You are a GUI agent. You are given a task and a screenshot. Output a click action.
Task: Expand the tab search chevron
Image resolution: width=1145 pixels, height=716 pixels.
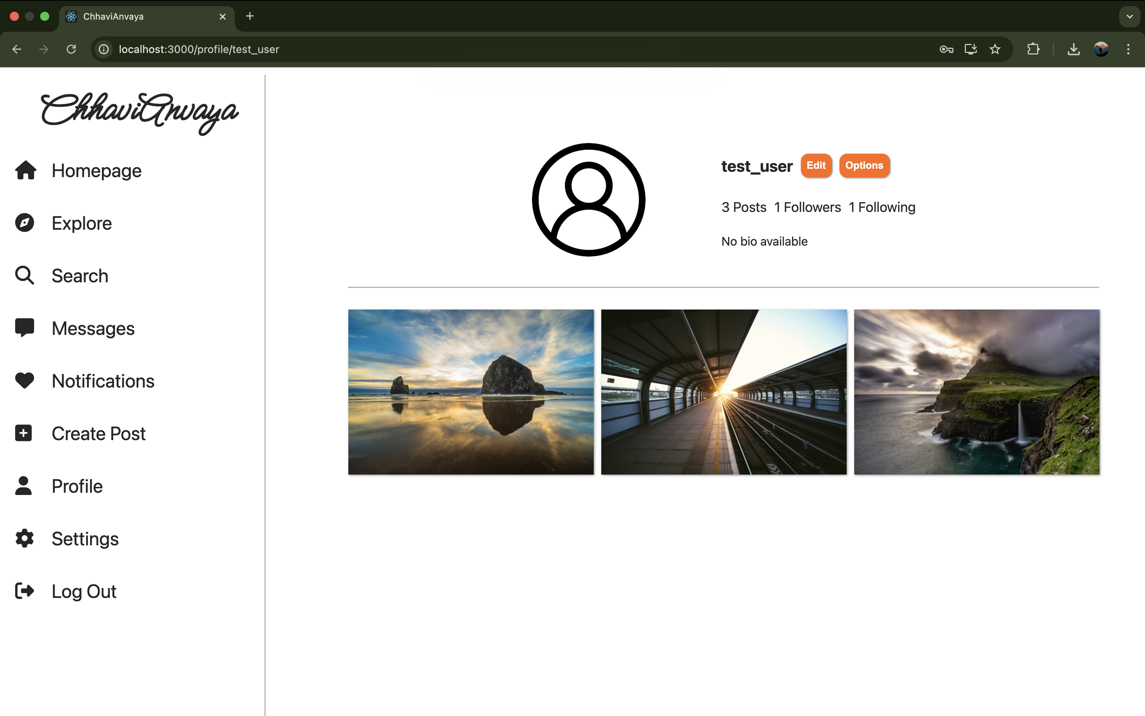(1129, 17)
